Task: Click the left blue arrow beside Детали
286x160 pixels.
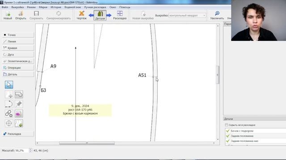Action: (x=91, y=15)
